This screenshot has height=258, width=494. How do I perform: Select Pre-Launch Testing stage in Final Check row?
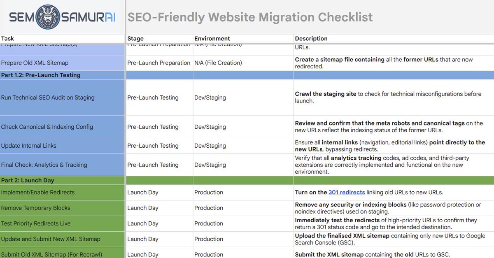pos(159,165)
